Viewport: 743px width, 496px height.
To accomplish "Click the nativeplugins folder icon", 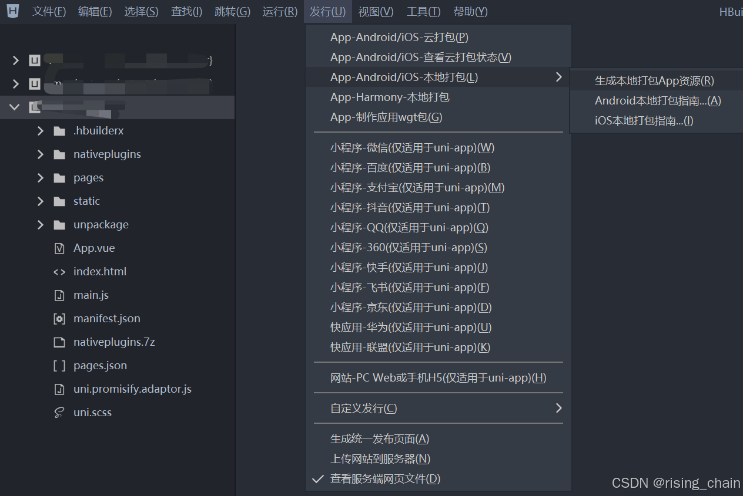I will (59, 154).
